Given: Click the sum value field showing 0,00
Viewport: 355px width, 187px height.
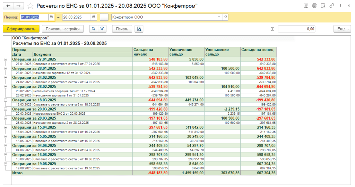Looking at the screenshot, I should click(x=296, y=29).
